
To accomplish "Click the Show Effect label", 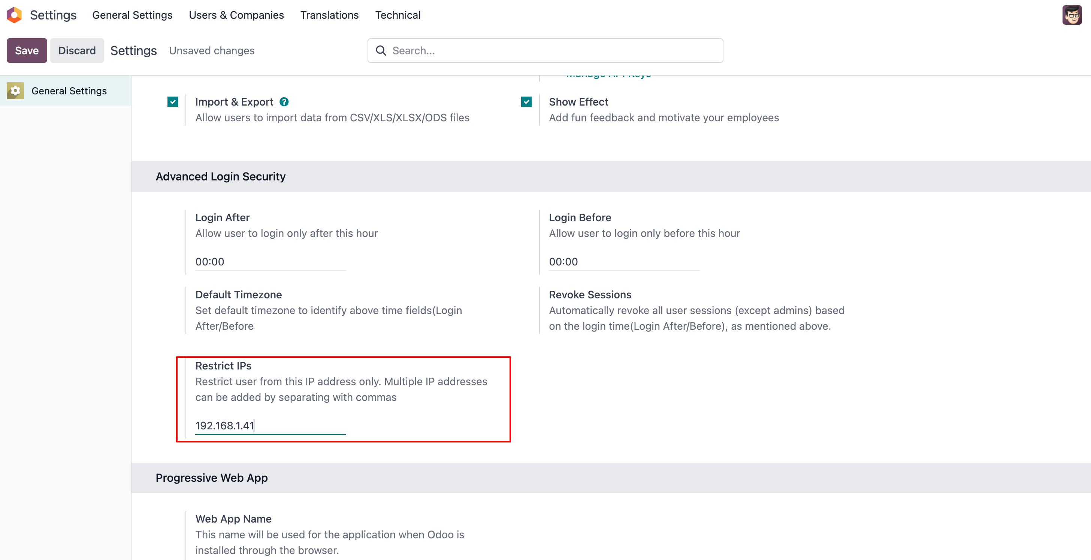I will (x=578, y=102).
